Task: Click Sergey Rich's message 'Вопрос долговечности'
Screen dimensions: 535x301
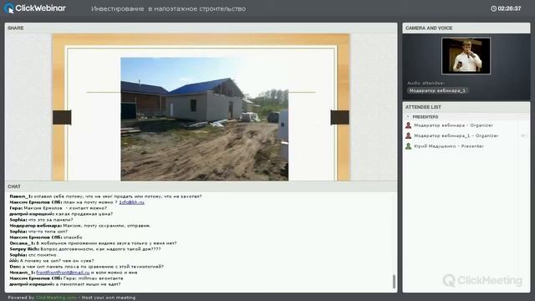Action: (85, 249)
